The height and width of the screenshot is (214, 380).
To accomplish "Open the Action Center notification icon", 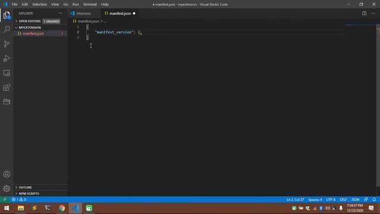I will pyautogui.click(x=371, y=208).
